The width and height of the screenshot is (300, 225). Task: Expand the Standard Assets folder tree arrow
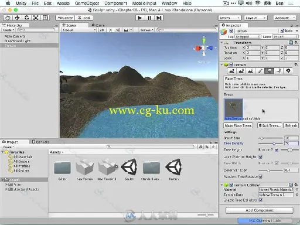pyautogui.click(x=6, y=189)
